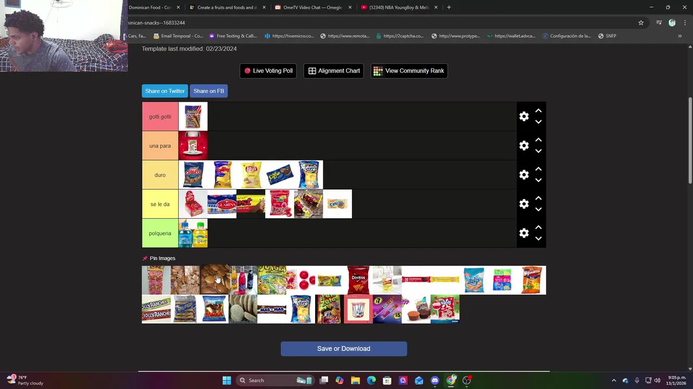The height and width of the screenshot is (389, 693).
Task: Open the Chrome profile avatar
Action: 672,23
